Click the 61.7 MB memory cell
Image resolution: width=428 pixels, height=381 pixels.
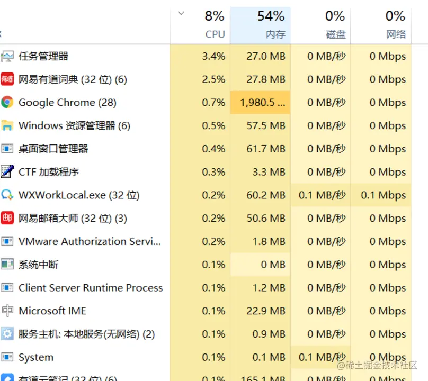pos(261,149)
